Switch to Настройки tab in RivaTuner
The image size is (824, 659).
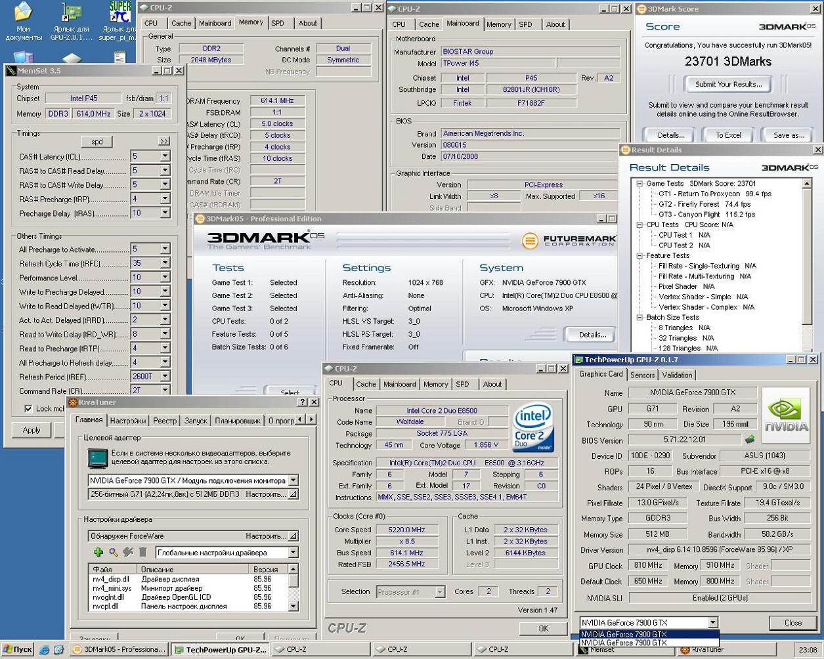[x=128, y=421]
